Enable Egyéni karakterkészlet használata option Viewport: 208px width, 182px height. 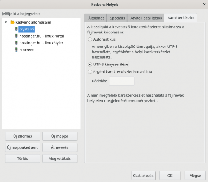coord(90,72)
